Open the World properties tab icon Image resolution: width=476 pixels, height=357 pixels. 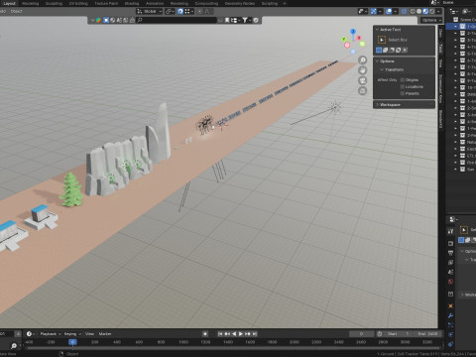pyautogui.click(x=450, y=282)
